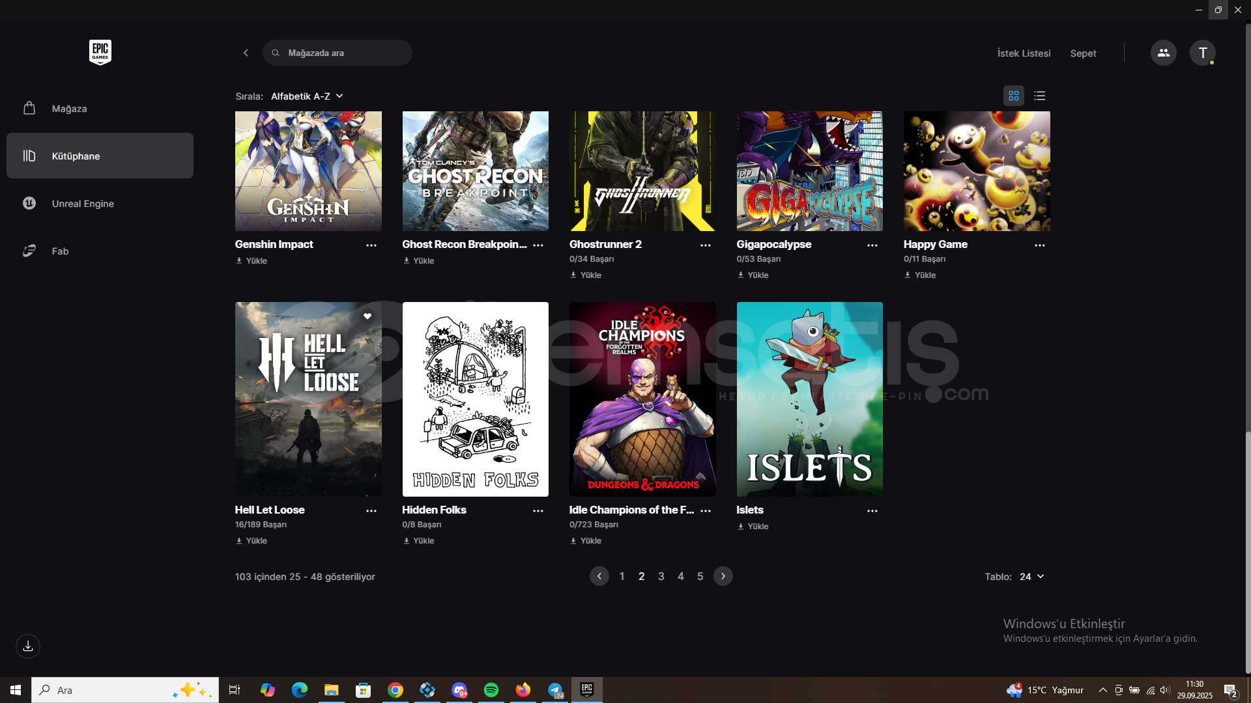Switch to list view
The width and height of the screenshot is (1251, 703).
(x=1040, y=96)
